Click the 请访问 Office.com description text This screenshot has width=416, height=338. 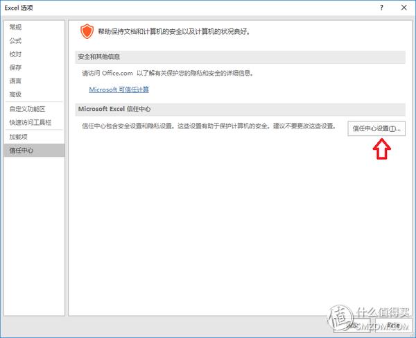[168, 74]
